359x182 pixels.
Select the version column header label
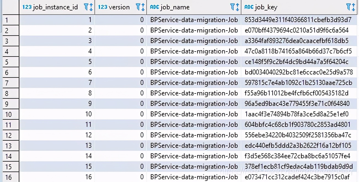[x=119, y=7]
